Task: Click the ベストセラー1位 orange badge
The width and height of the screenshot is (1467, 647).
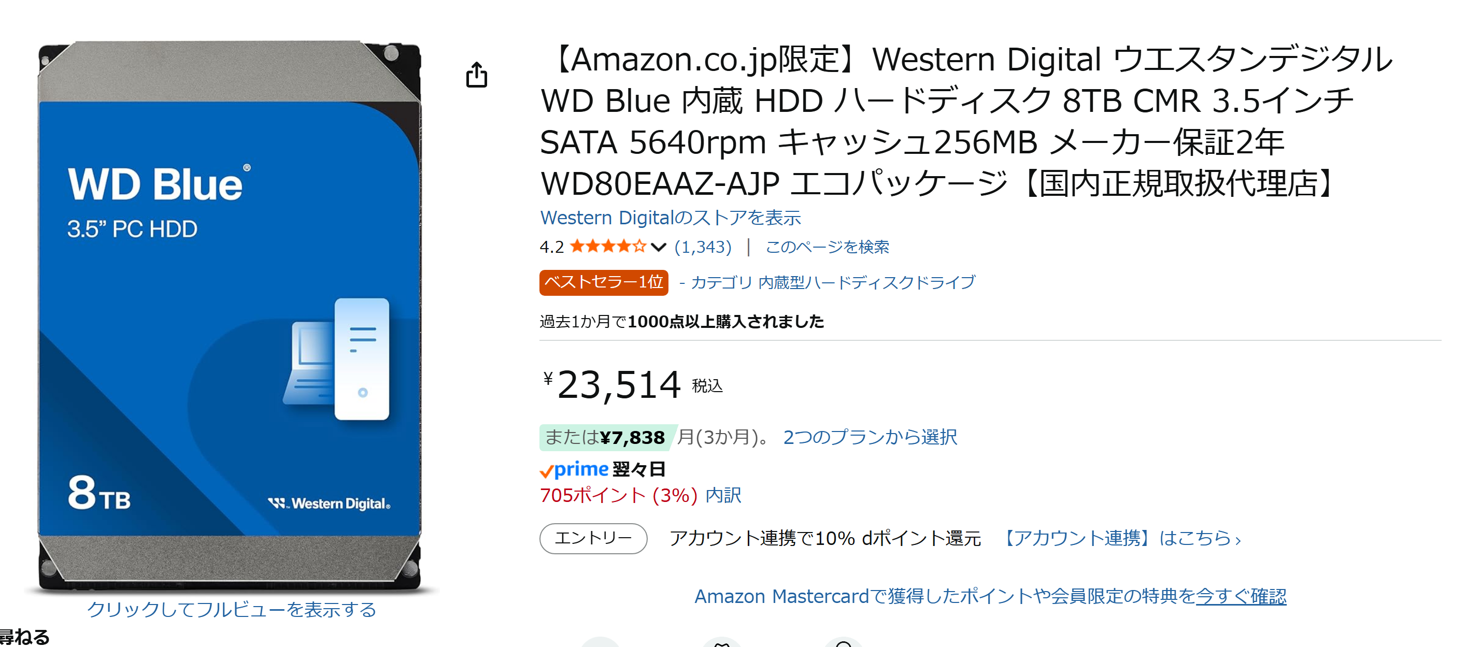Action: (x=603, y=282)
